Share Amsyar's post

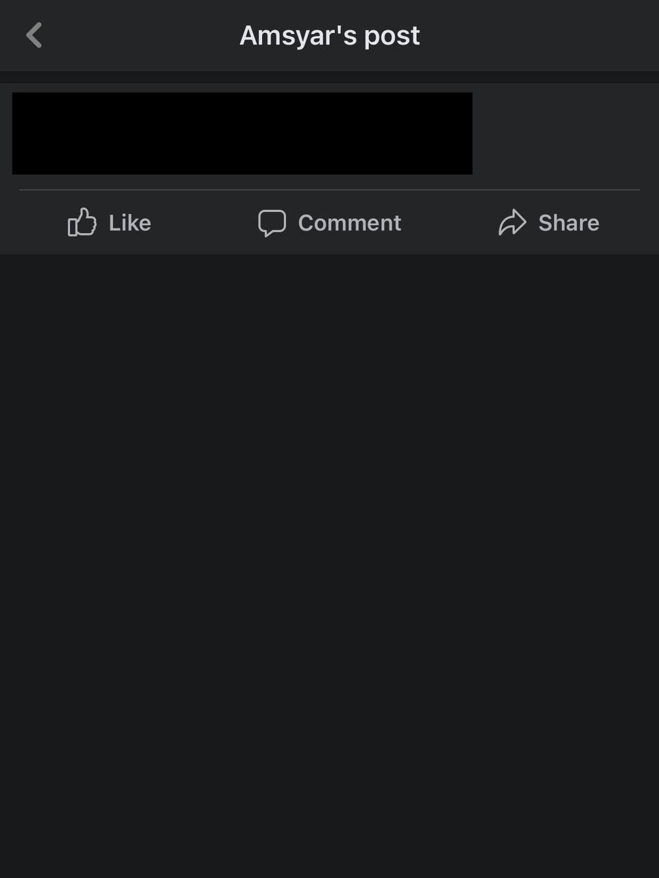tap(549, 222)
